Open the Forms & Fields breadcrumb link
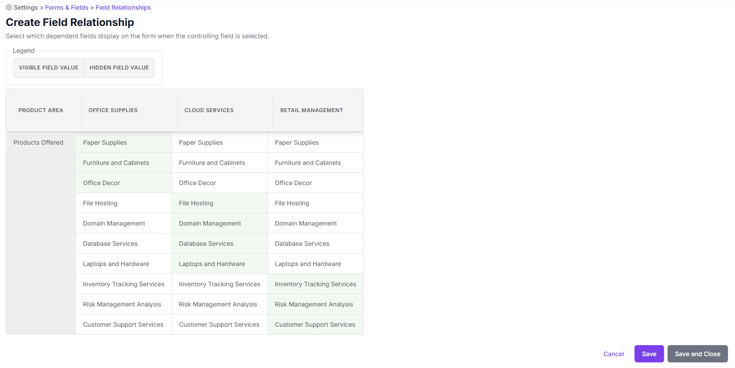 click(x=67, y=7)
